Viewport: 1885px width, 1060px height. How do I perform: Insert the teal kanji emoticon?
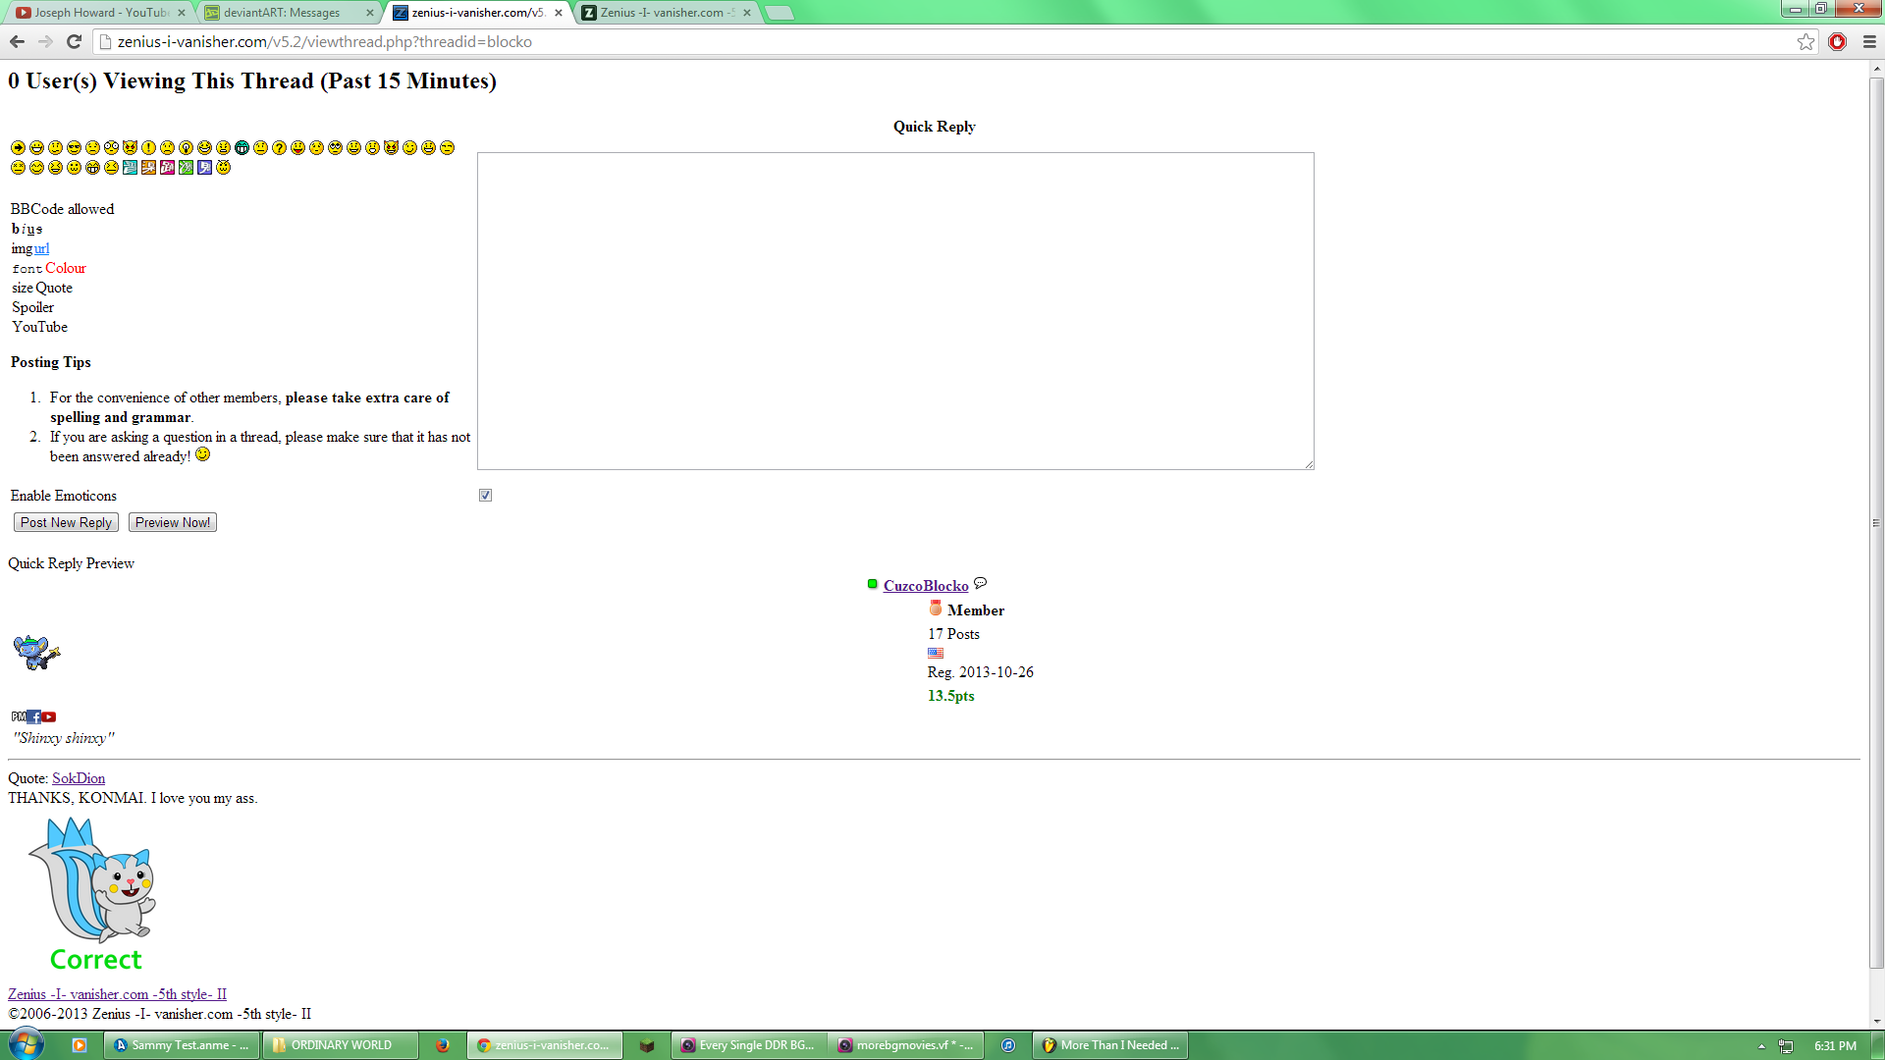point(130,167)
